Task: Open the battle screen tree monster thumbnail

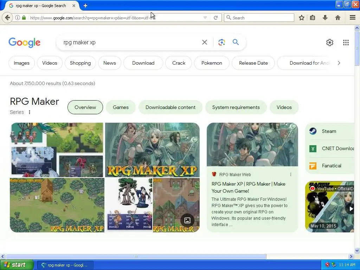Action: (129, 205)
